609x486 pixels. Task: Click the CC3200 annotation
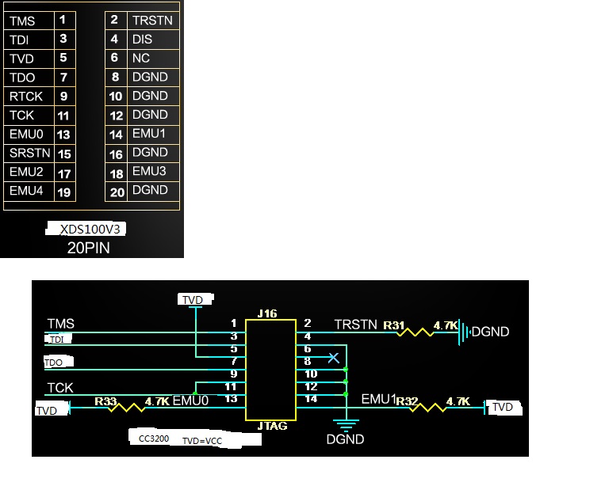tap(154, 439)
